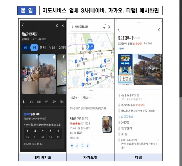This screenshot has width=182, height=166.
Task: Switch to the 소식 tab
Action: click(x=31, y=102)
